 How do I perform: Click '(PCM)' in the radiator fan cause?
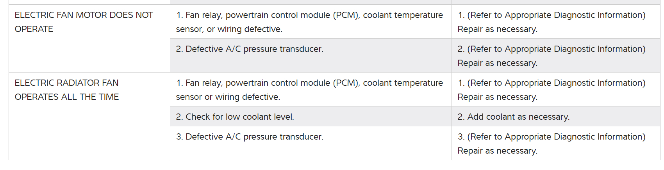tap(346, 83)
